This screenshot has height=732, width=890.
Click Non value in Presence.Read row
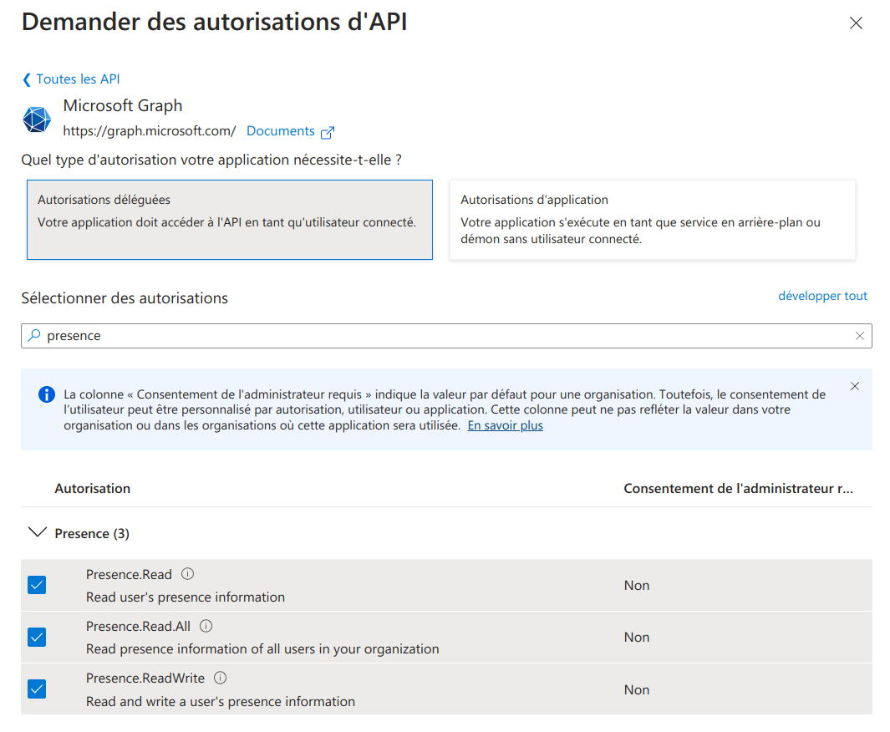point(636,585)
